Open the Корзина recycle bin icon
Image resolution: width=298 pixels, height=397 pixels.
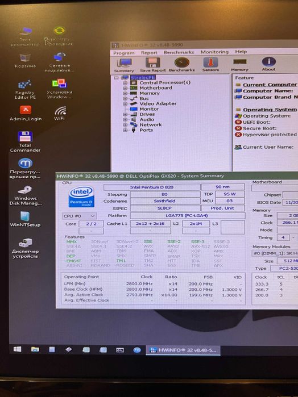pos(25,61)
